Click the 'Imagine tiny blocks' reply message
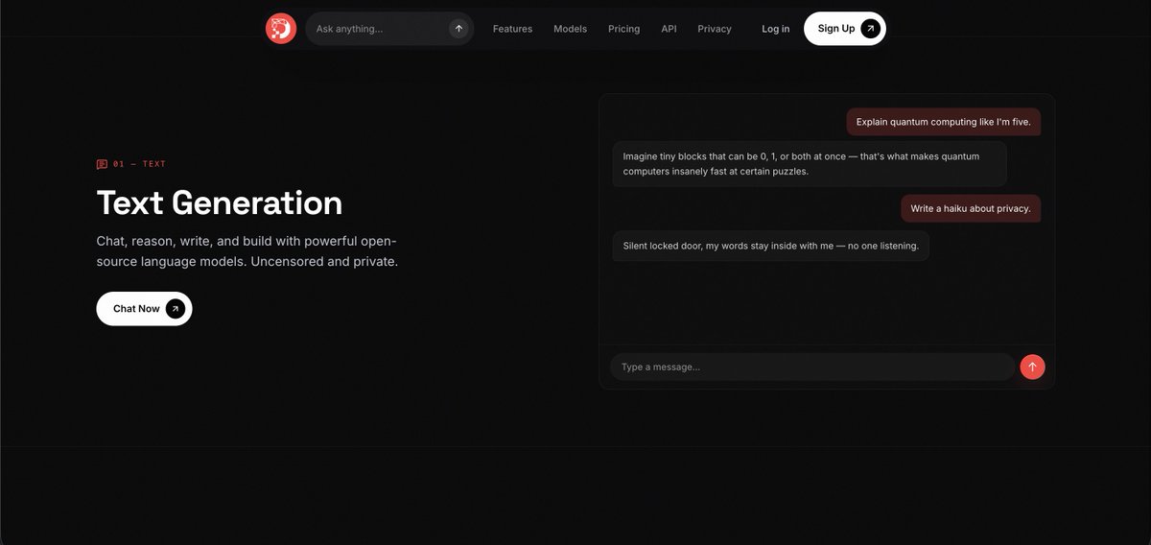1151x545 pixels. [x=810, y=164]
